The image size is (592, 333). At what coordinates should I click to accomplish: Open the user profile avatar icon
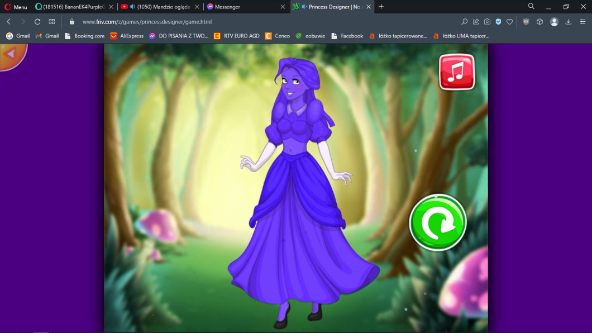tap(554, 22)
